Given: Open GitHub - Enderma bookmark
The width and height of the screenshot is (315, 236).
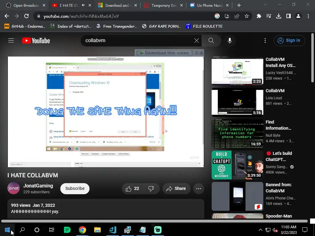Looking at the screenshot, I should coord(25,26).
